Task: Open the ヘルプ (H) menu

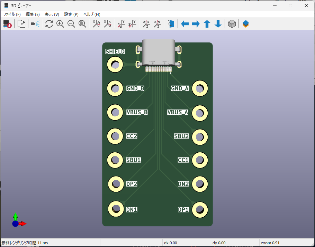Action: 92,15
